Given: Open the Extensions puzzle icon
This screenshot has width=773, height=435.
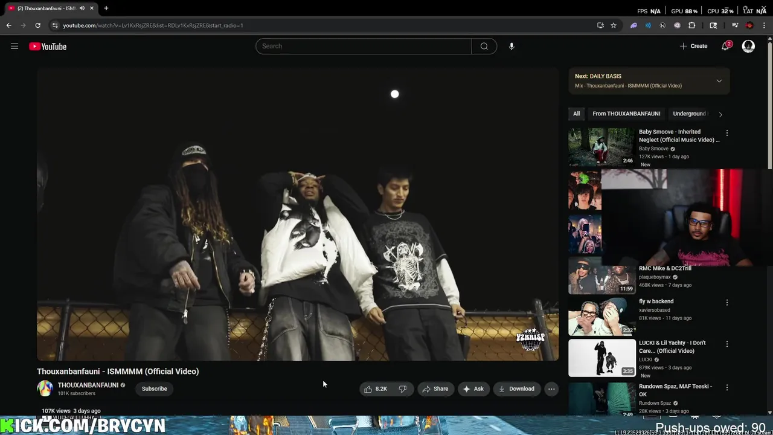Looking at the screenshot, I should [x=692, y=25].
